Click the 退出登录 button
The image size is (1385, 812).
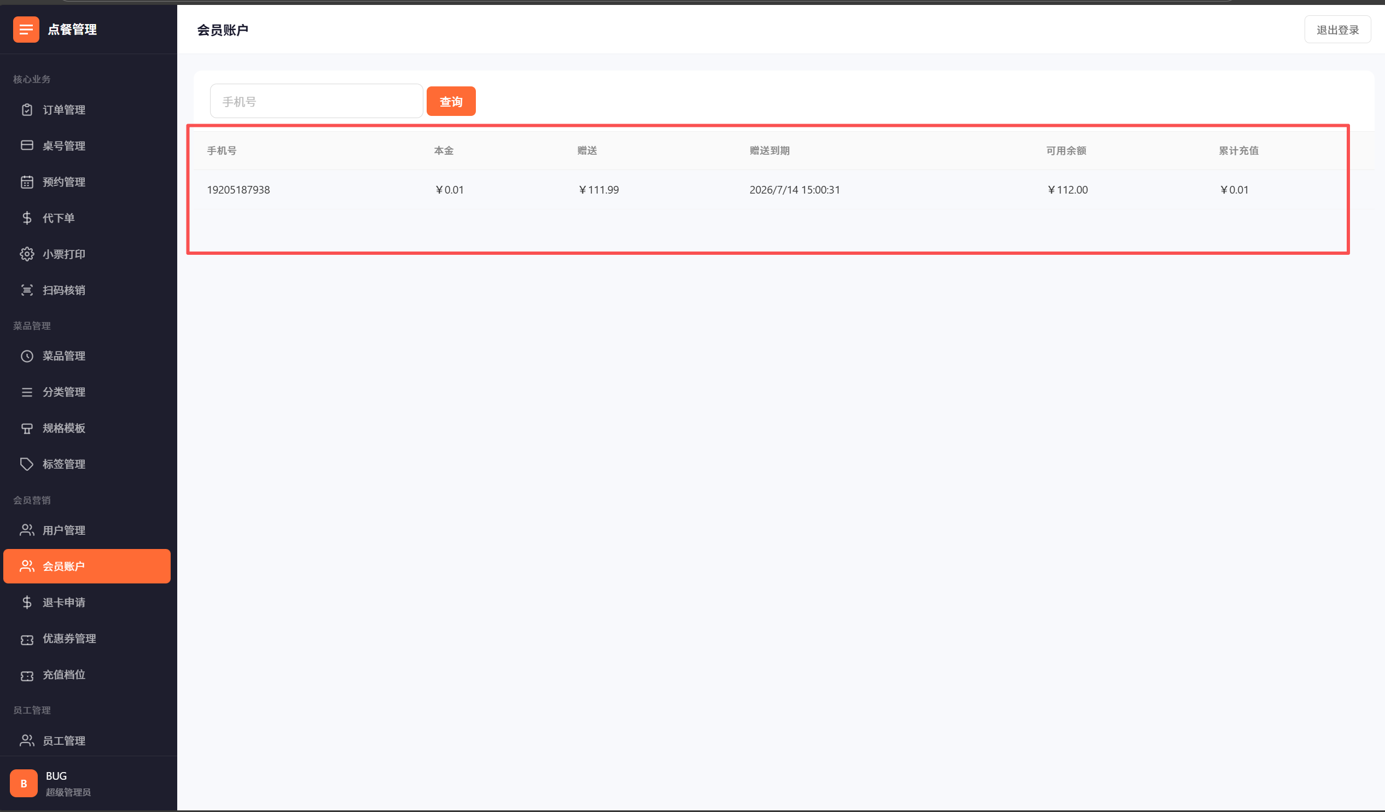[1337, 30]
